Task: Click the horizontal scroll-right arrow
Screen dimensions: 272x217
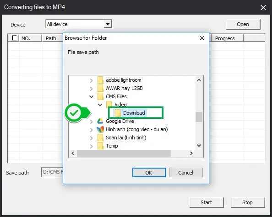Action: pos(191,153)
